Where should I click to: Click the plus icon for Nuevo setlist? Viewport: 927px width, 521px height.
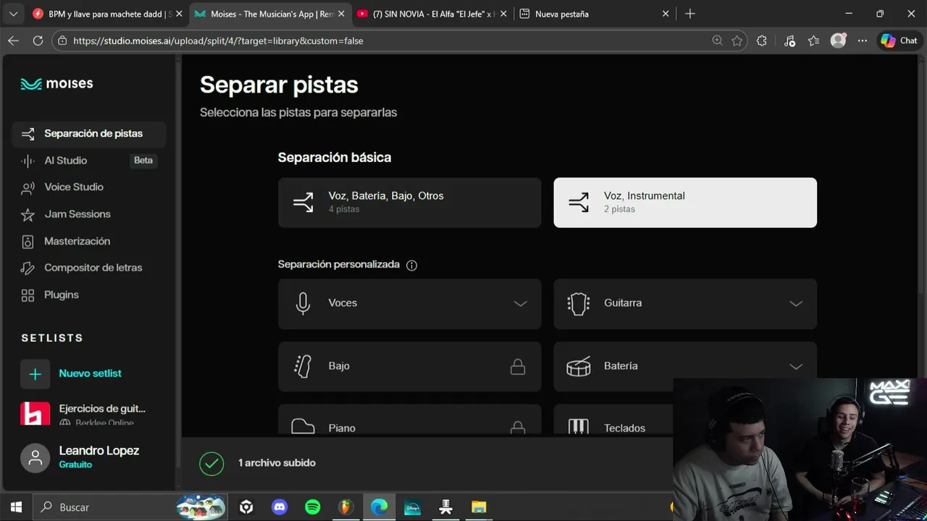click(x=35, y=374)
